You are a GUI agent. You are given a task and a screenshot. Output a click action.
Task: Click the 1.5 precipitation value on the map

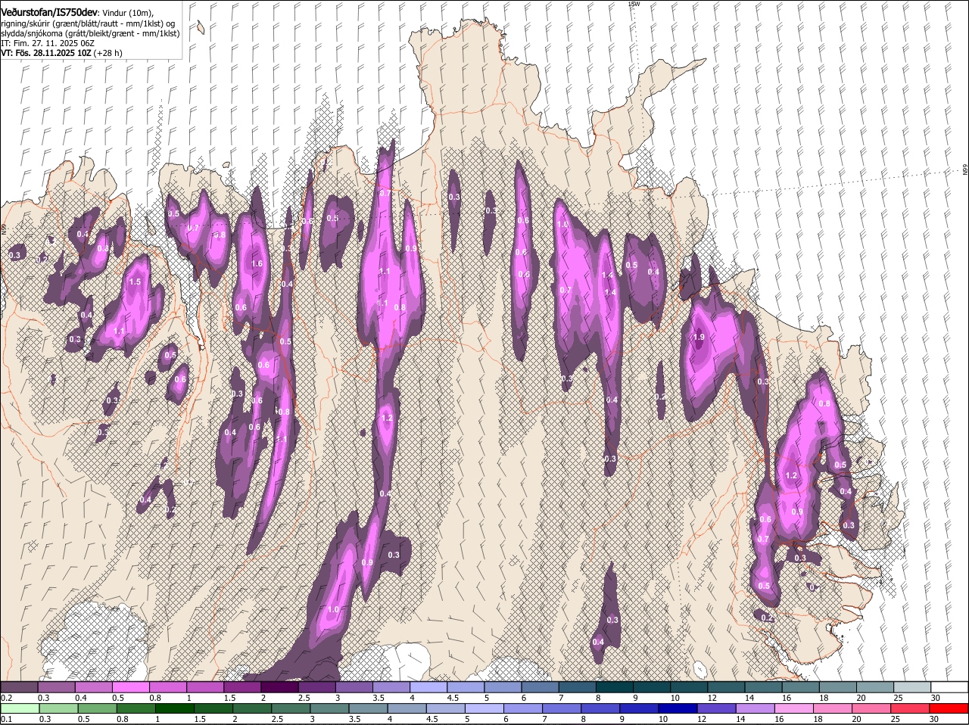coord(136,282)
